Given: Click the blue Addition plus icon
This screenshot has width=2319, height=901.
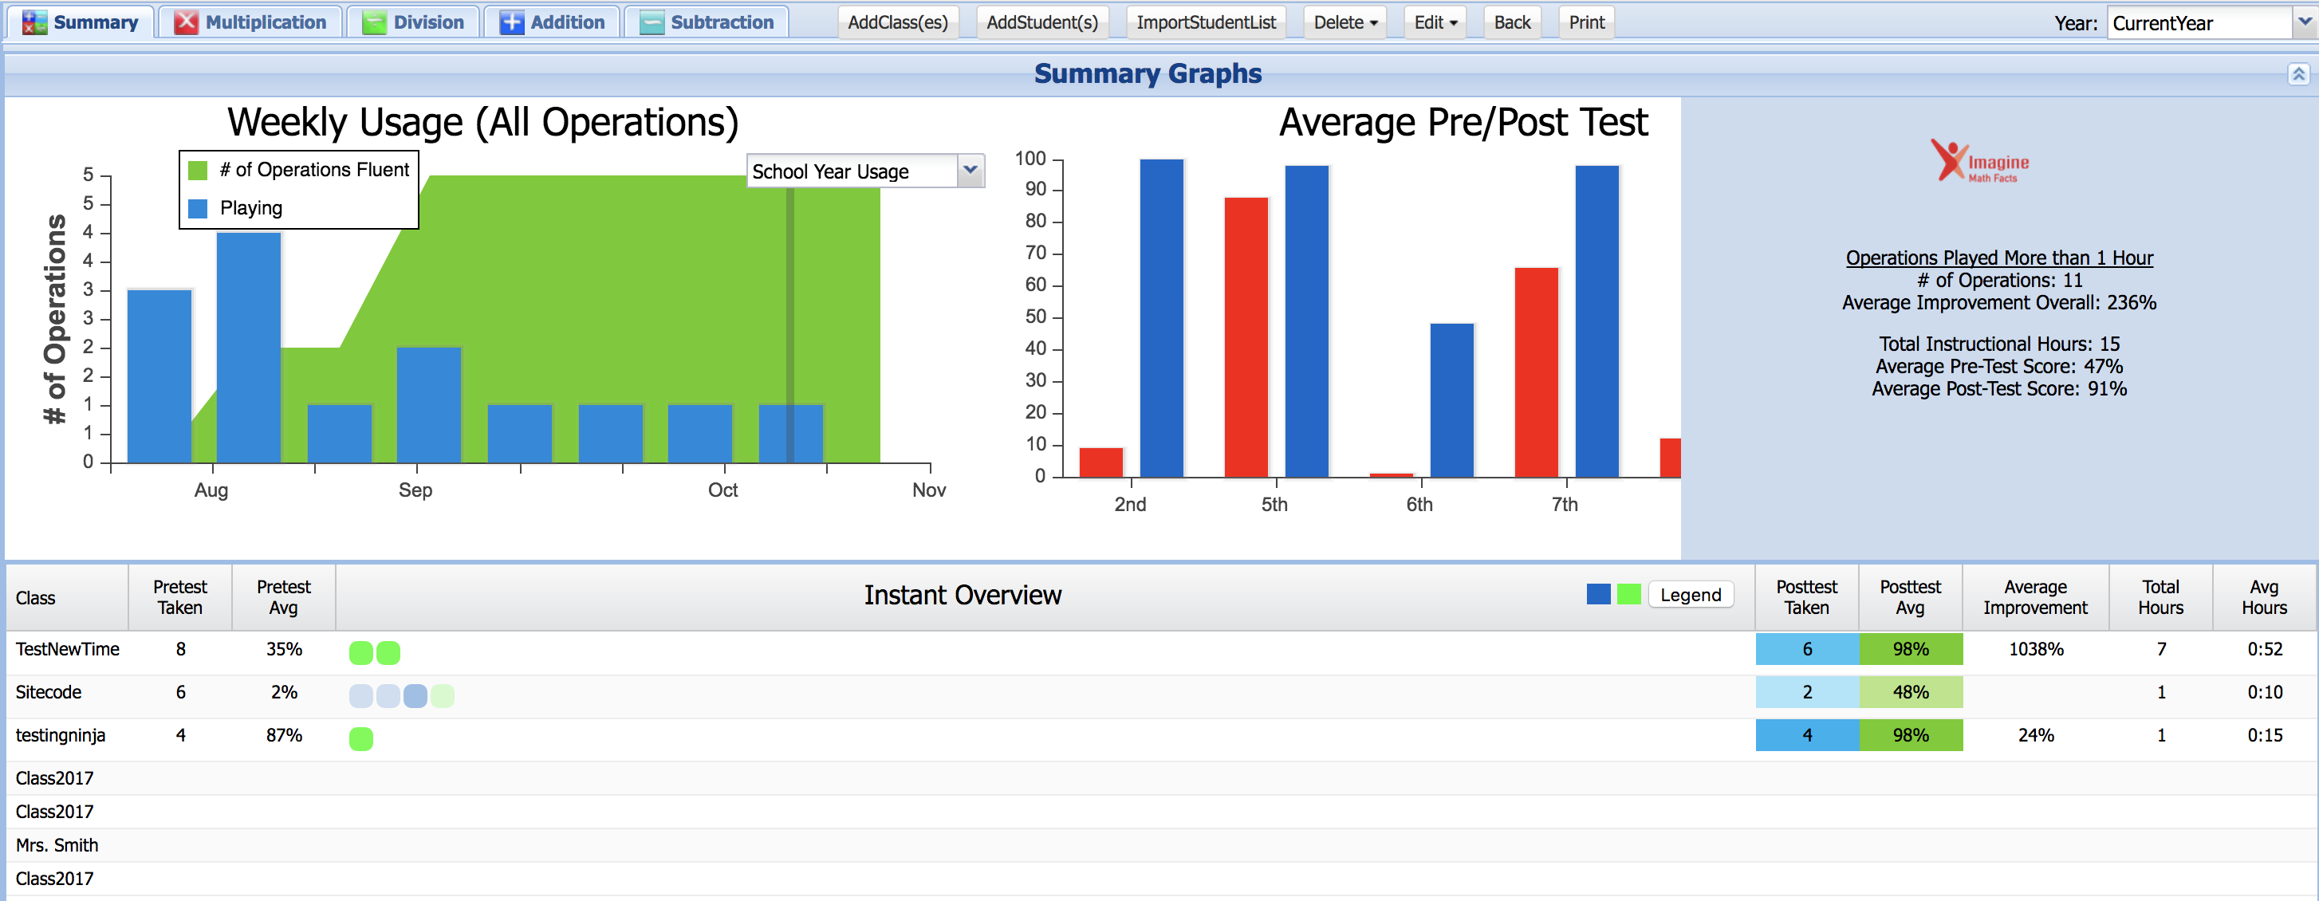Looking at the screenshot, I should [511, 22].
